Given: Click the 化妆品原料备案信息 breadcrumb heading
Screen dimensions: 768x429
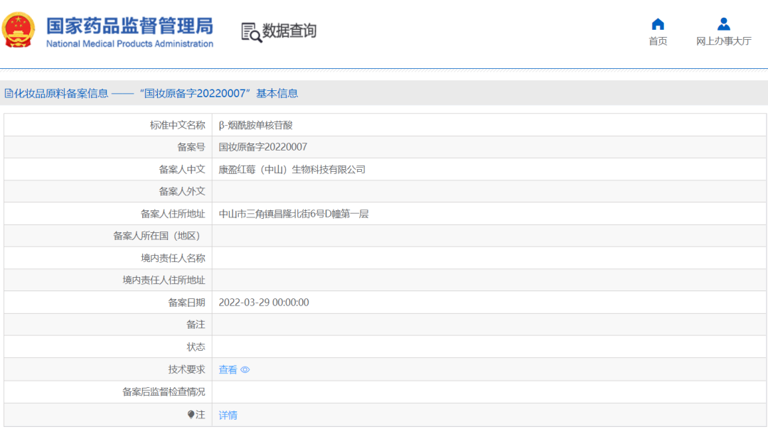Looking at the screenshot, I should pyautogui.click(x=60, y=94).
